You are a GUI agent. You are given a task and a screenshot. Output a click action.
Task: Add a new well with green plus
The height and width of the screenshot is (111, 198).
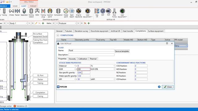(x=89, y=23)
